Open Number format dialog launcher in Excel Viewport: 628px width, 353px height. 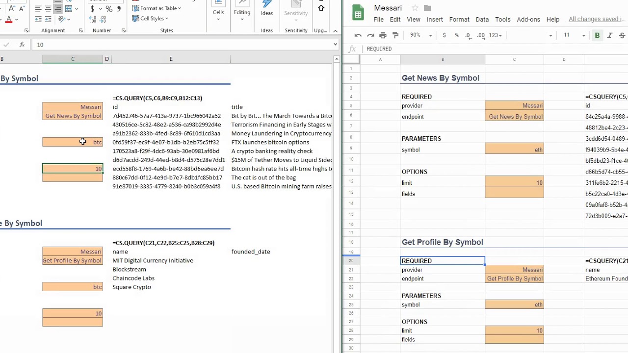123,31
